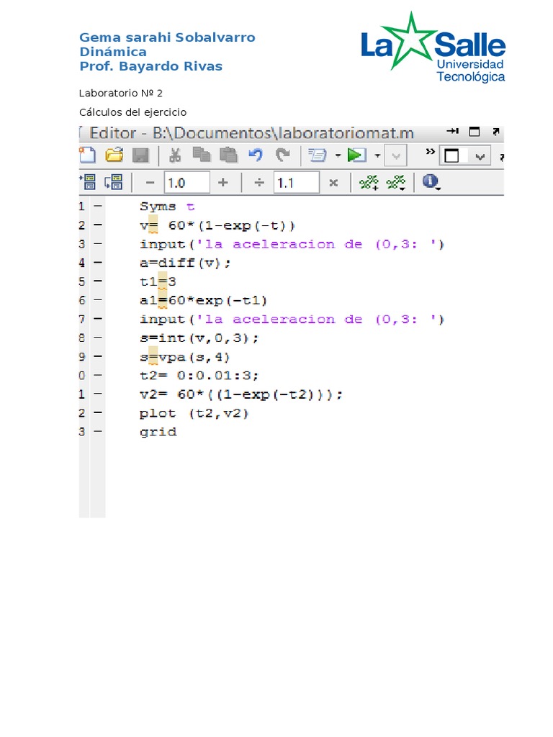Screen dimensions: 553x737
Task: Click the Copy icon in the toolbar
Action: pyautogui.click(x=202, y=155)
